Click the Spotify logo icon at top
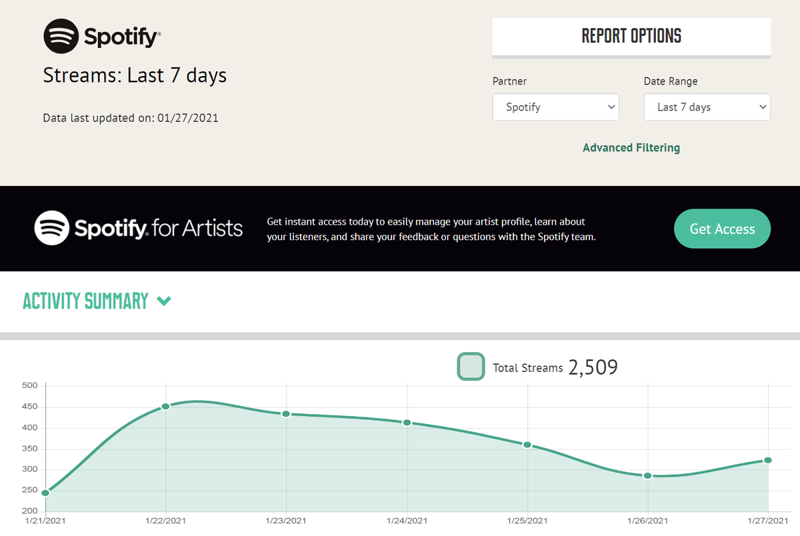800x536 pixels. point(61,36)
